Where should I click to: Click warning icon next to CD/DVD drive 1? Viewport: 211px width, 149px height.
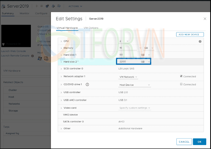click(x=87, y=84)
